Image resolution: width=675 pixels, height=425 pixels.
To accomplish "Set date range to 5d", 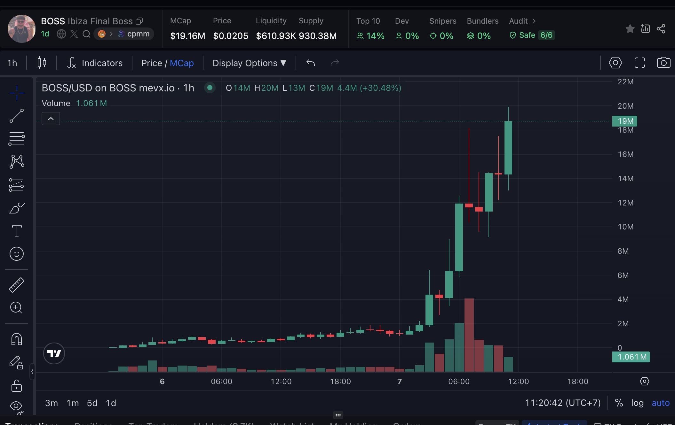I will tap(92, 403).
